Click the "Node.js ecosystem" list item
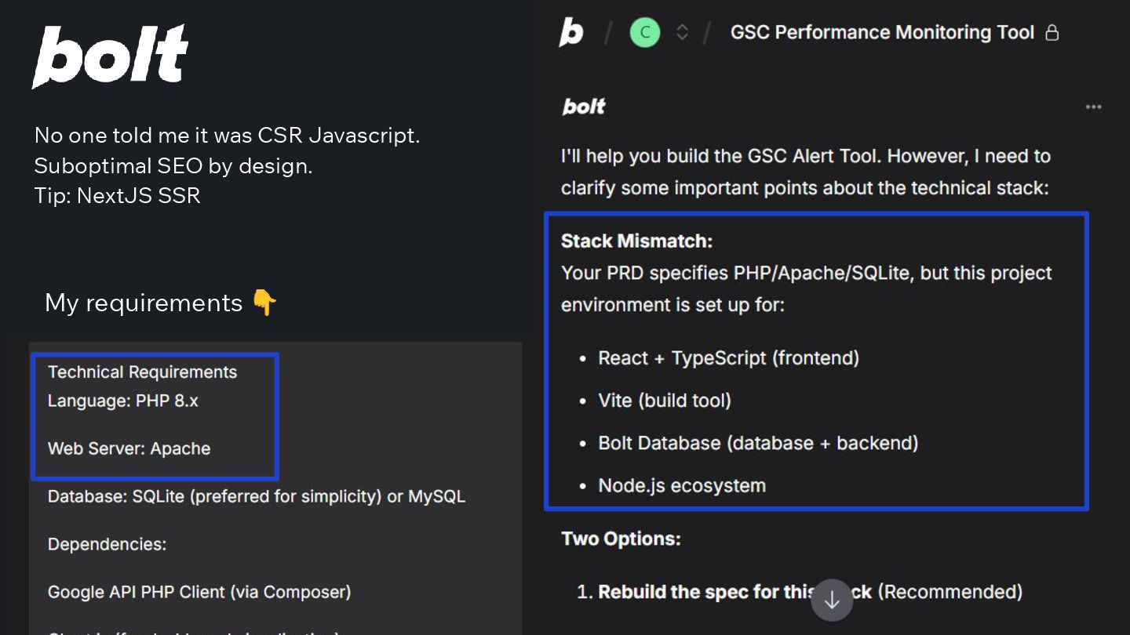Image resolution: width=1130 pixels, height=635 pixels. (x=681, y=485)
